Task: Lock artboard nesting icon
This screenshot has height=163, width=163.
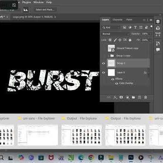Action: click(125, 40)
